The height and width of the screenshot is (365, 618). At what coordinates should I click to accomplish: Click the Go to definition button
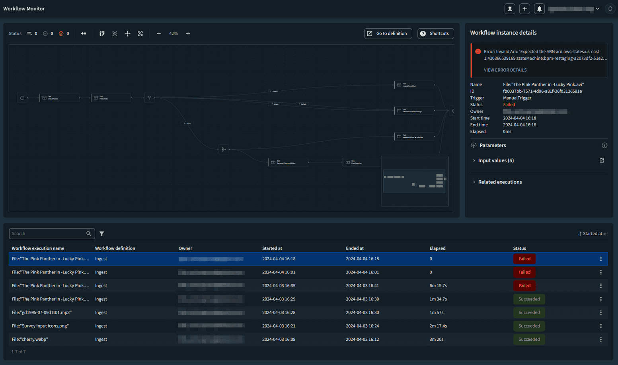(388, 33)
